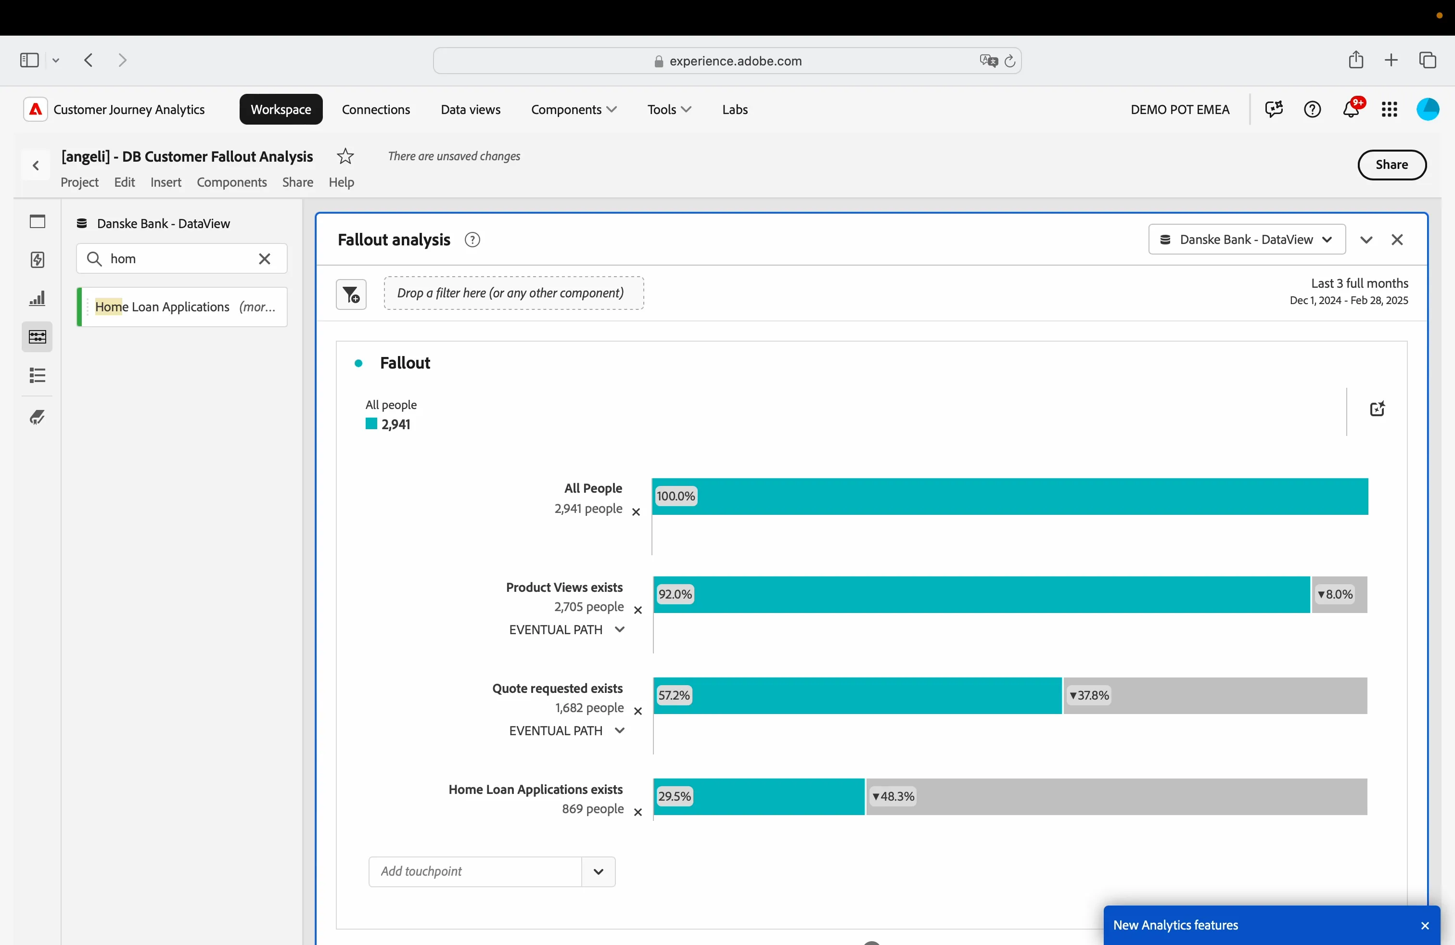Open the Components dropdown in top nav
The image size is (1455, 945).
(x=574, y=109)
